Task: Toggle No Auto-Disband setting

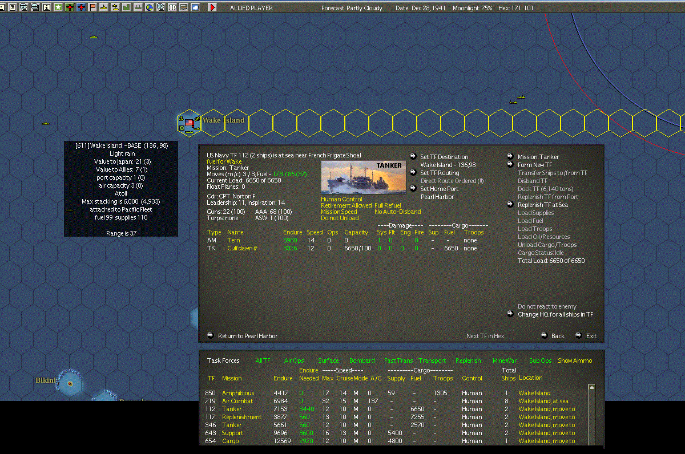Action: (397, 212)
